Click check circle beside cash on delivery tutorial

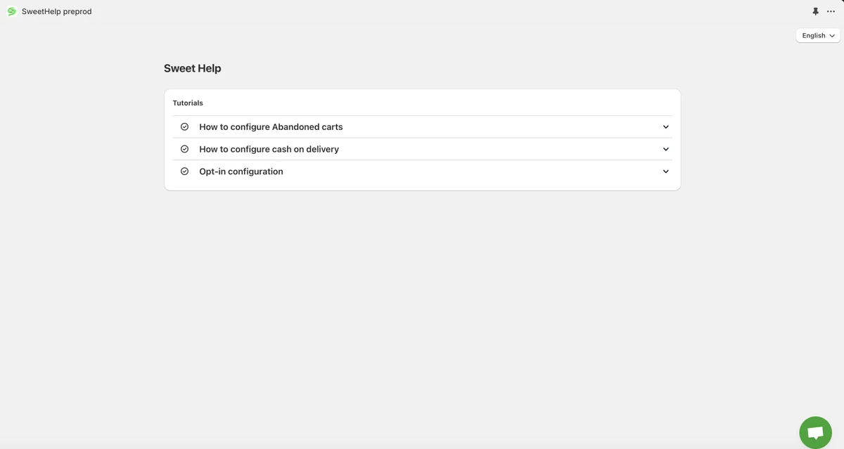184,149
